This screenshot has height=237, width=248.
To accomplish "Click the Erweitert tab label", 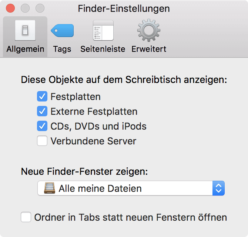I will tap(149, 49).
